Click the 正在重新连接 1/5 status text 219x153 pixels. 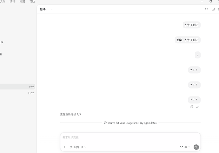(x=70, y=114)
